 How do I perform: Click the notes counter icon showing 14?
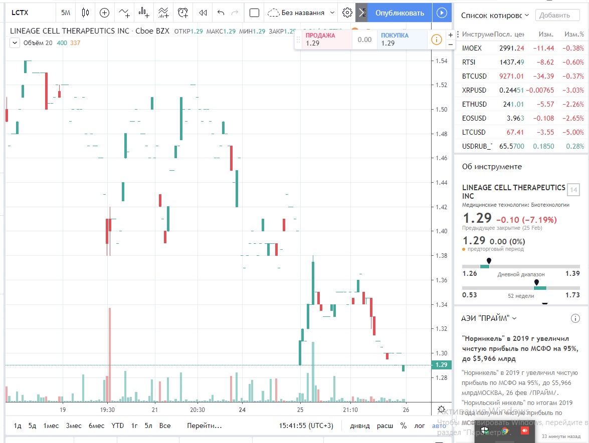[573, 190]
